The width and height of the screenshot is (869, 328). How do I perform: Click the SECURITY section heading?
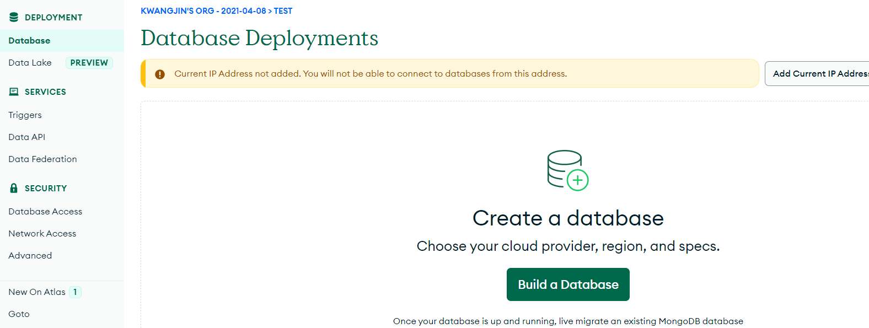click(x=46, y=189)
